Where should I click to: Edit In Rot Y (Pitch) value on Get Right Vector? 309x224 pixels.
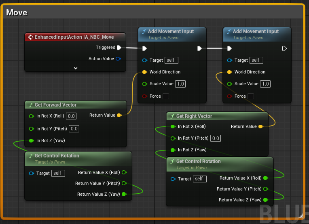(x=216, y=138)
